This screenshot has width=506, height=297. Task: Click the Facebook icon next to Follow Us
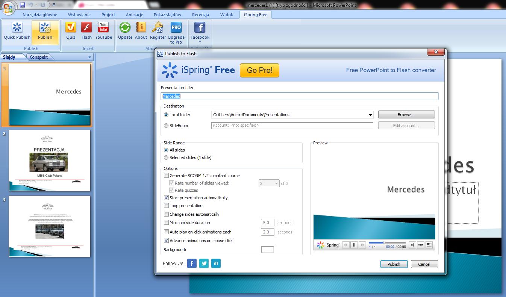tap(192, 263)
